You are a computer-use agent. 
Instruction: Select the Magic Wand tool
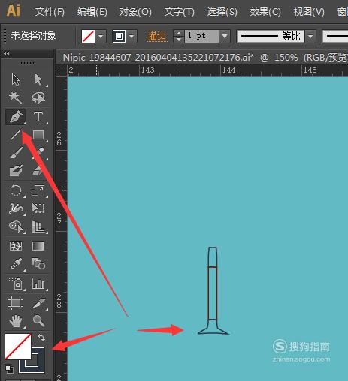tap(16, 97)
